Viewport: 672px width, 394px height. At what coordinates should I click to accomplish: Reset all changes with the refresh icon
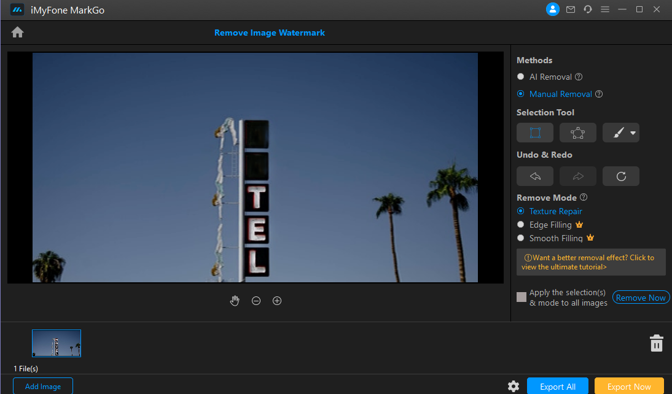(x=620, y=176)
